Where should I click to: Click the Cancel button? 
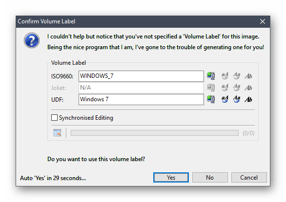click(249, 178)
